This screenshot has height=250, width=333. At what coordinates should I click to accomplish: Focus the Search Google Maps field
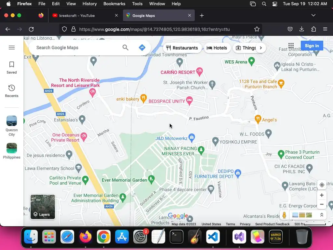click(x=76, y=48)
